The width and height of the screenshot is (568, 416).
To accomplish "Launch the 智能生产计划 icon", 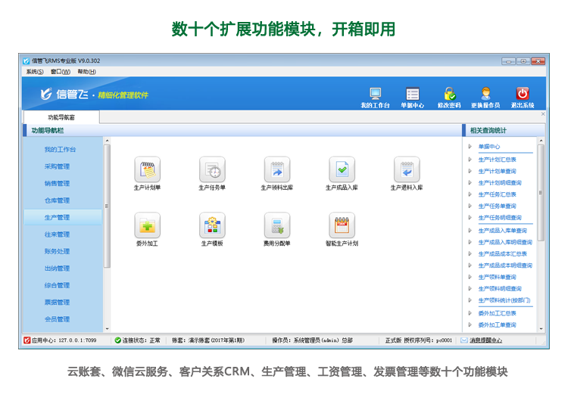I will [342, 225].
